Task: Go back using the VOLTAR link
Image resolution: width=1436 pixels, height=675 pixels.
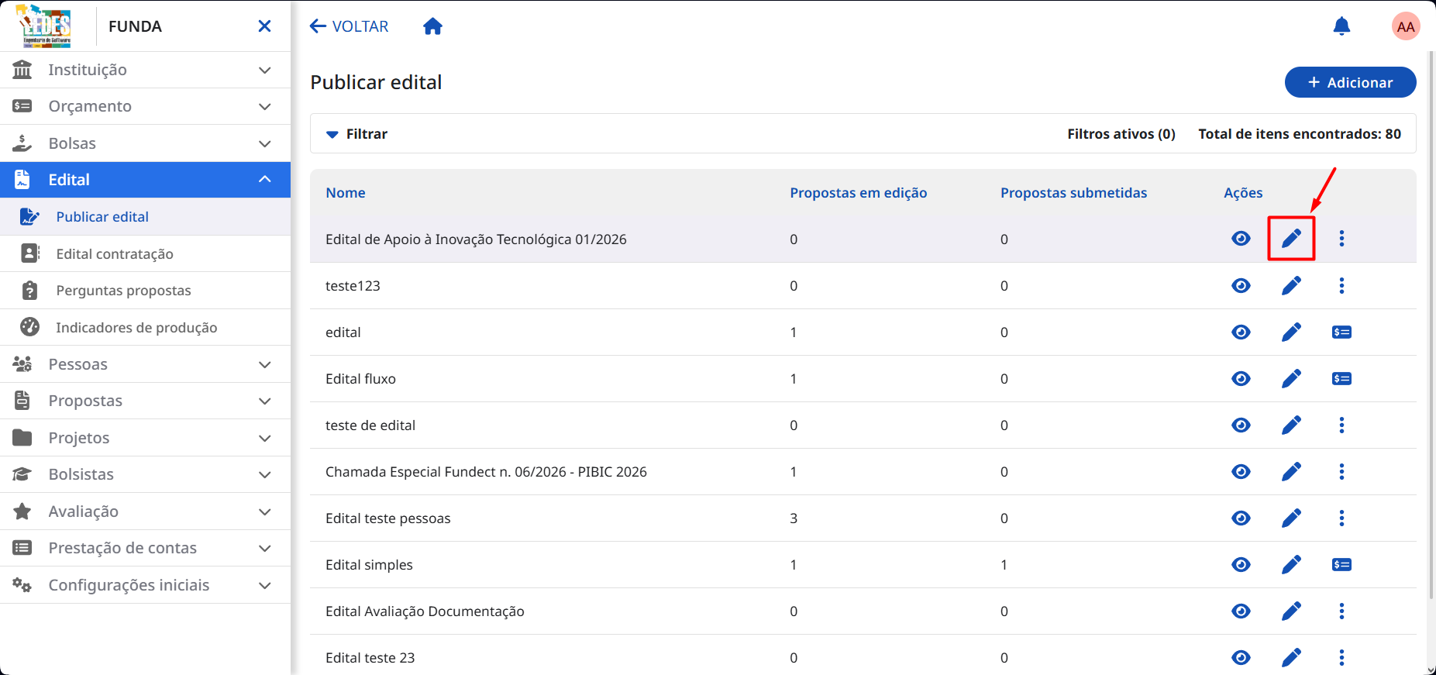Action: coord(349,26)
